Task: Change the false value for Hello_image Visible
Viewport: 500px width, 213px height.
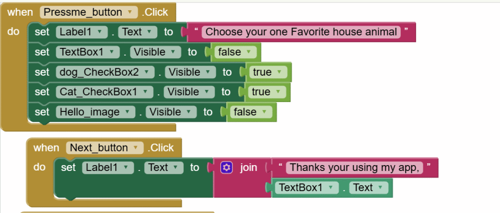Action: 250,112
